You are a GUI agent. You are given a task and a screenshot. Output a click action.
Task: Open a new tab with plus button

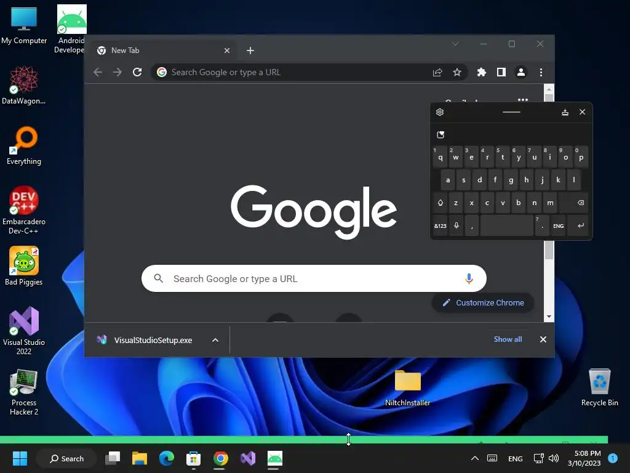(250, 51)
